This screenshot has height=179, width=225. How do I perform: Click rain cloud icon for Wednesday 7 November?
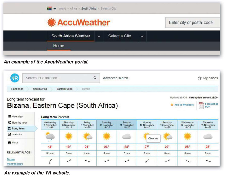50,136
